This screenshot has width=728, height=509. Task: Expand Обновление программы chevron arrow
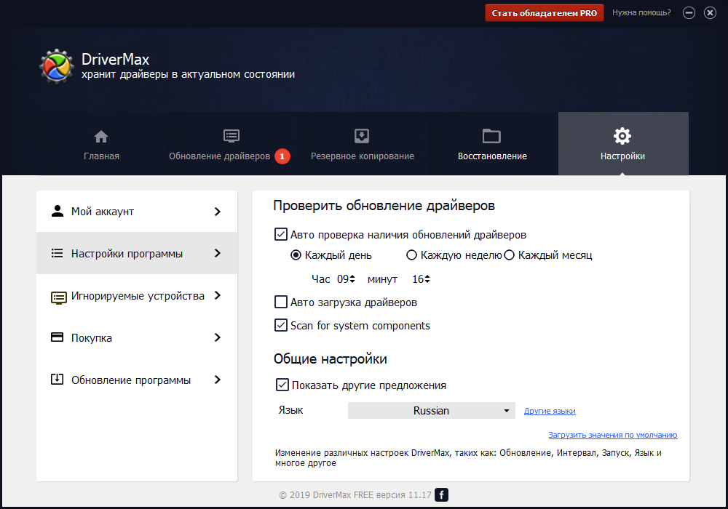coord(217,380)
